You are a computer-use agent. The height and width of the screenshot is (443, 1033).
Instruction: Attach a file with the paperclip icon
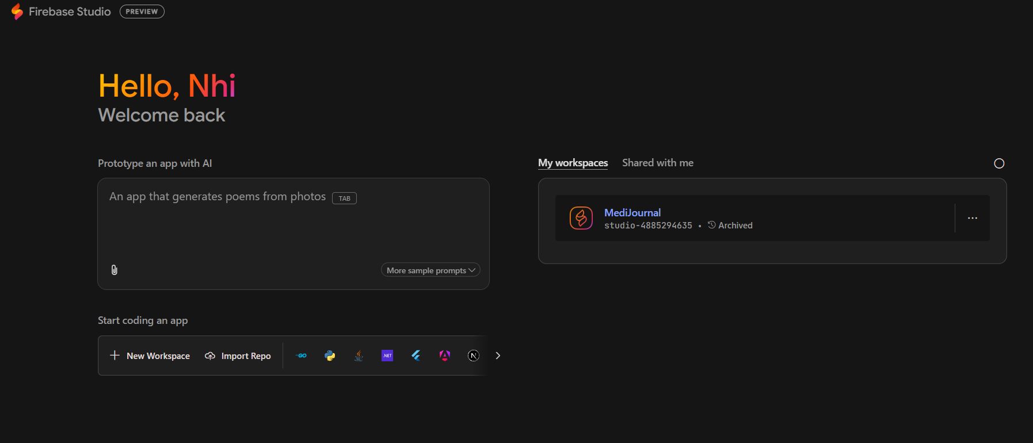click(x=115, y=270)
